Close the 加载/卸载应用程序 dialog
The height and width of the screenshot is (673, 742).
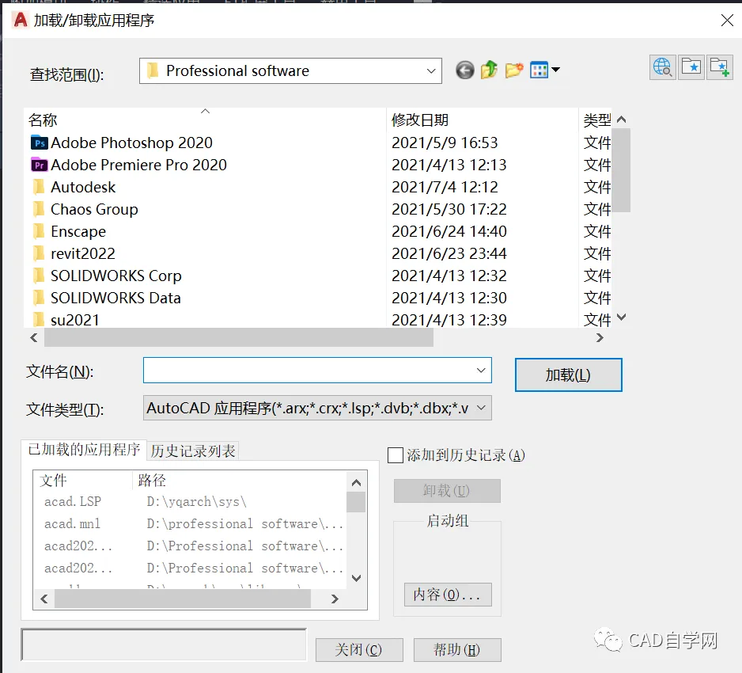[727, 20]
